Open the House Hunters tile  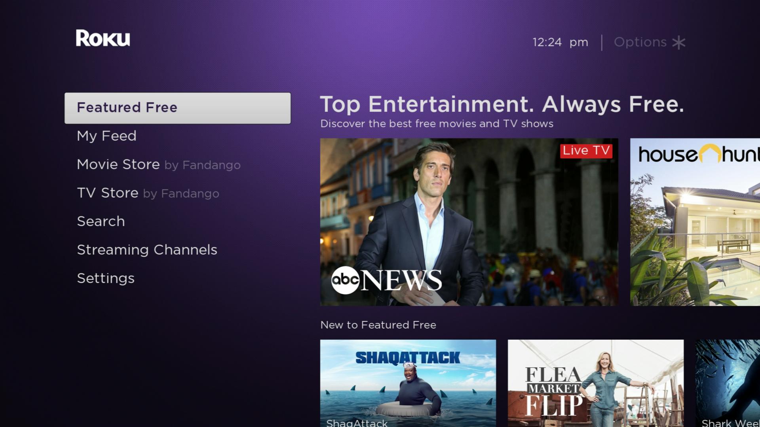click(695, 222)
